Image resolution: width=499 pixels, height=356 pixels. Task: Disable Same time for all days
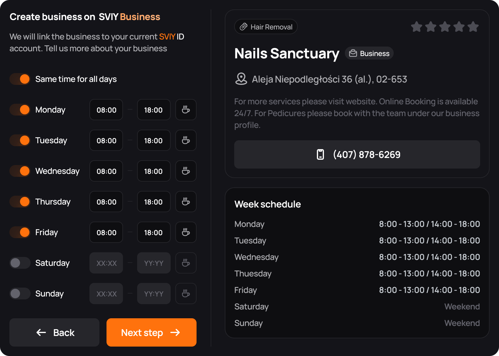[20, 79]
